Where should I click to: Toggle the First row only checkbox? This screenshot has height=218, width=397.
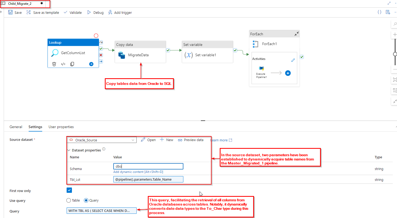[69, 190]
